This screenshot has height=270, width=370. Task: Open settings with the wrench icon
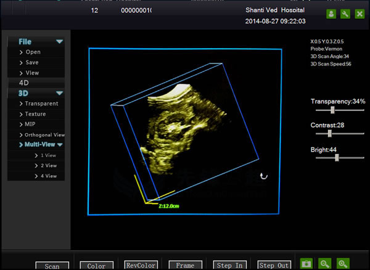click(x=345, y=14)
